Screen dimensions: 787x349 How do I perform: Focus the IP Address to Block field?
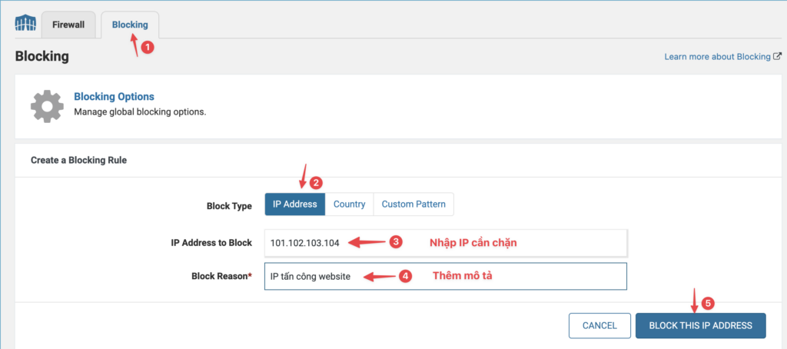(x=446, y=243)
